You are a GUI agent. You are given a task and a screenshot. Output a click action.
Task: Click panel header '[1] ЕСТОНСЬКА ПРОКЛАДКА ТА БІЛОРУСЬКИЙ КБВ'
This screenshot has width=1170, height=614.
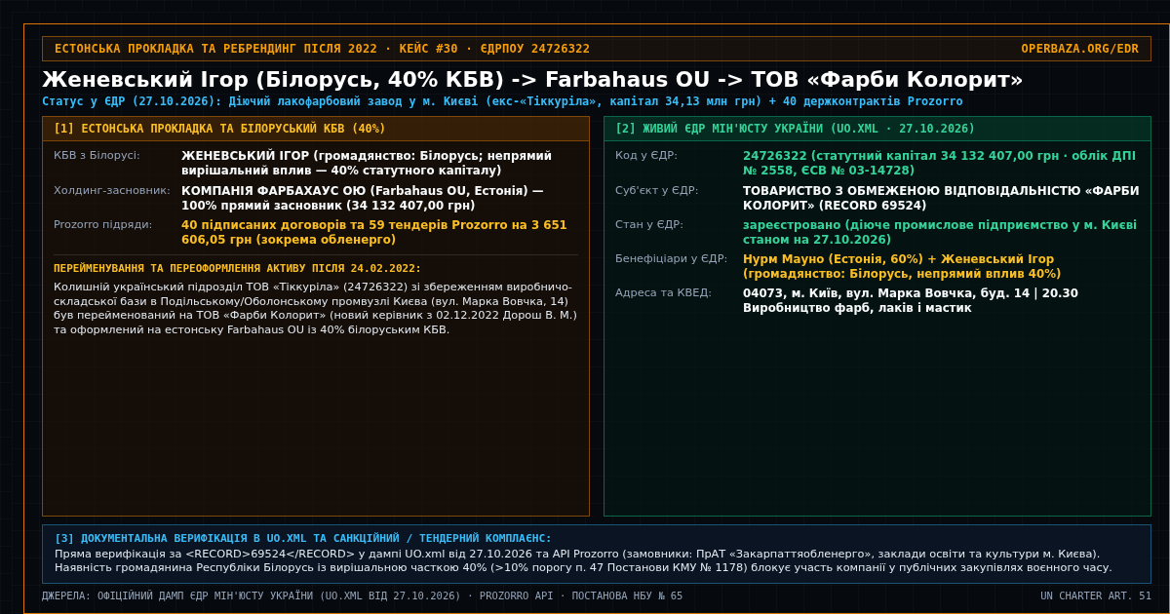(x=316, y=129)
